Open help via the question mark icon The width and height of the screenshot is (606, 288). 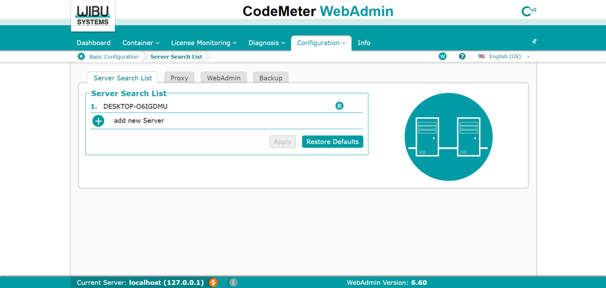[x=462, y=57]
